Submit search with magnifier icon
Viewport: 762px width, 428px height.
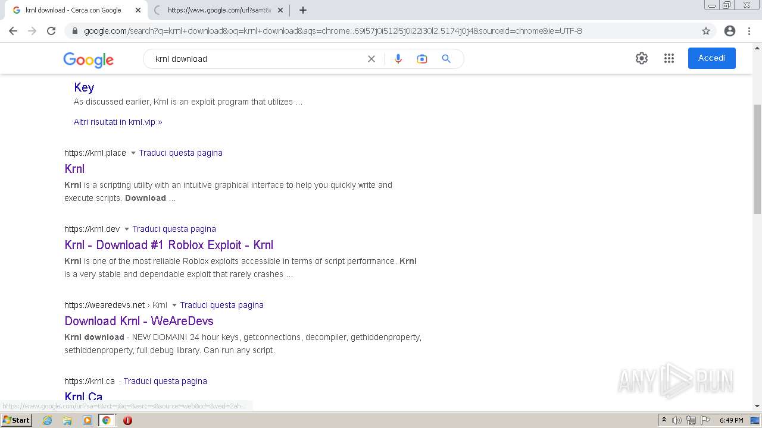coord(446,59)
